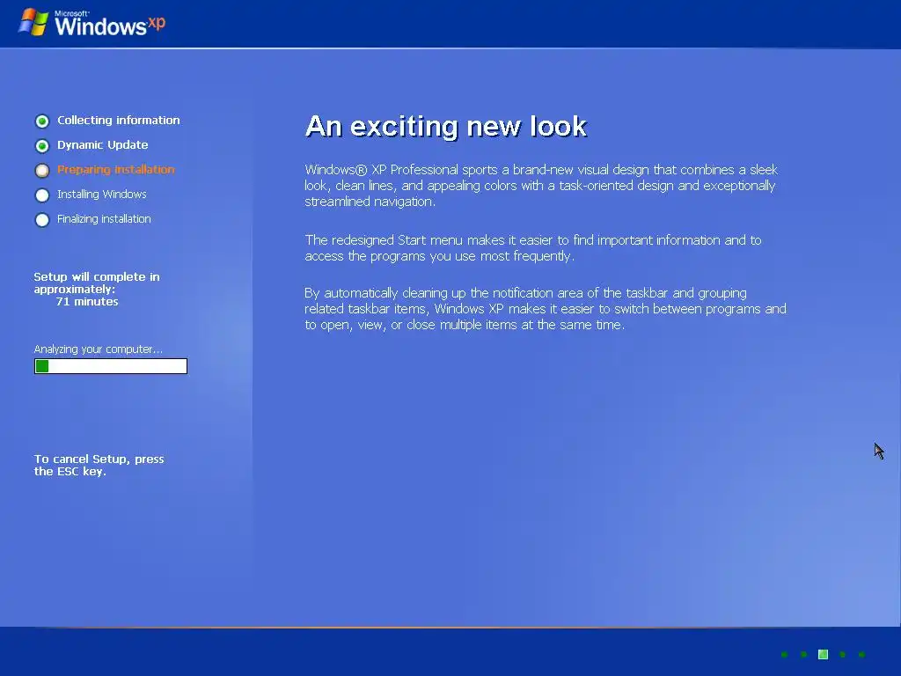The width and height of the screenshot is (901, 676).
Task: Click the Dynamic Update label
Action: 102,145
